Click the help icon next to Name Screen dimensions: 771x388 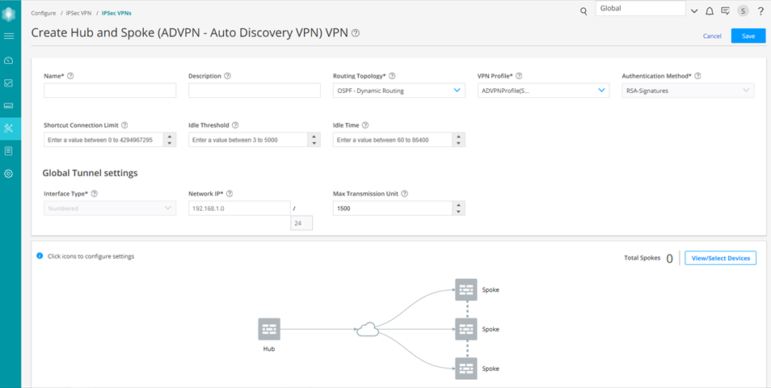(x=71, y=76)
